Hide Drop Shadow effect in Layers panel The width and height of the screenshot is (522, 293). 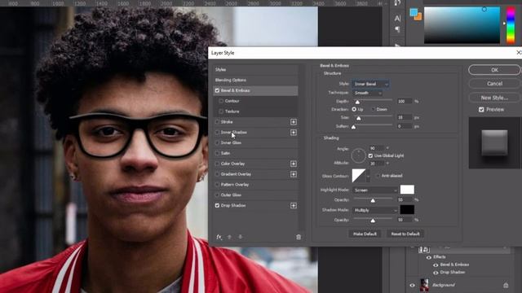(x=436, y=273)
